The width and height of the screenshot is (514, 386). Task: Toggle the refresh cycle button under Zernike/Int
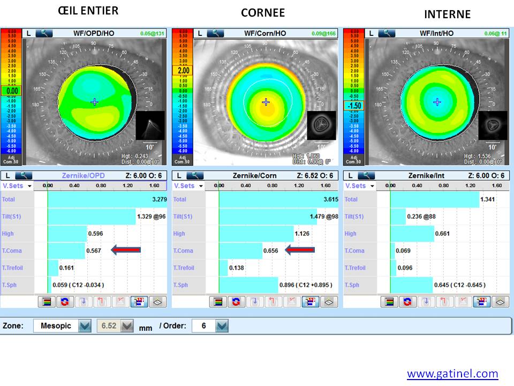pos(407,302)
